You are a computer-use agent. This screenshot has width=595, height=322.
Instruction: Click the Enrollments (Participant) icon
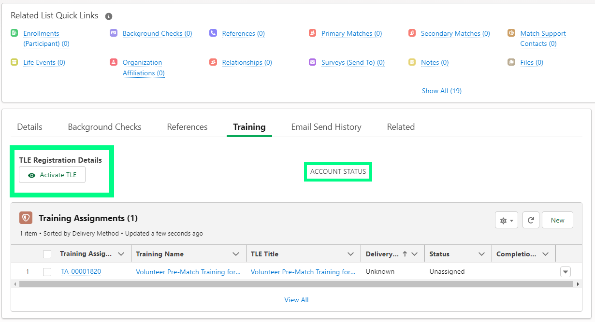pos(14,33)
